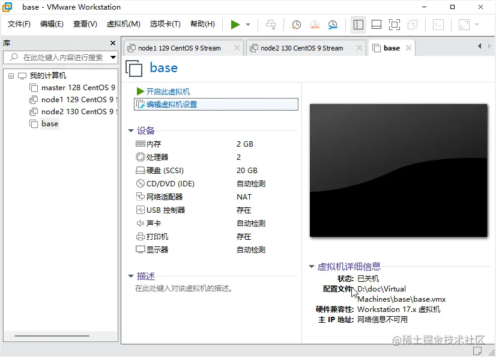The image size is (496, 357).
Task: Open the 帮助(H) menu
Action: tap(202, 24)
